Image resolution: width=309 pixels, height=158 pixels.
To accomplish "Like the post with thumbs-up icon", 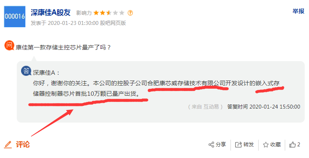I will [x=293, y=145].
